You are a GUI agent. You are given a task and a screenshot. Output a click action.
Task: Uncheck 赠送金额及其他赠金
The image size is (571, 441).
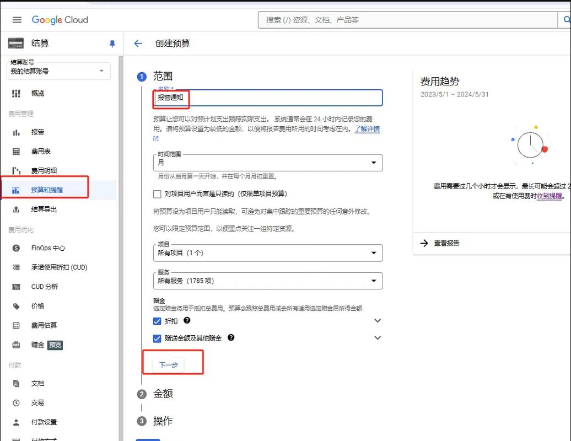pos(157,338)
